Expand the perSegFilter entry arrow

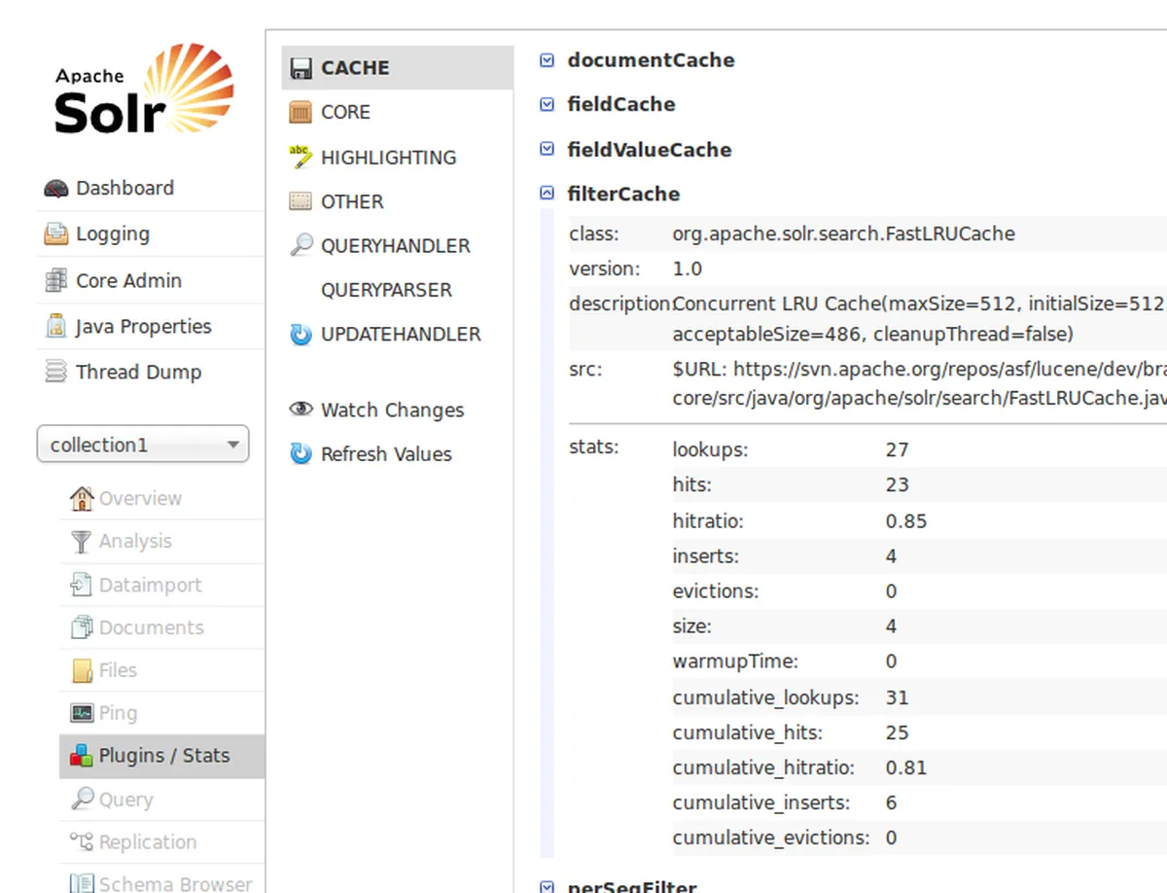[x=547, y=886]
